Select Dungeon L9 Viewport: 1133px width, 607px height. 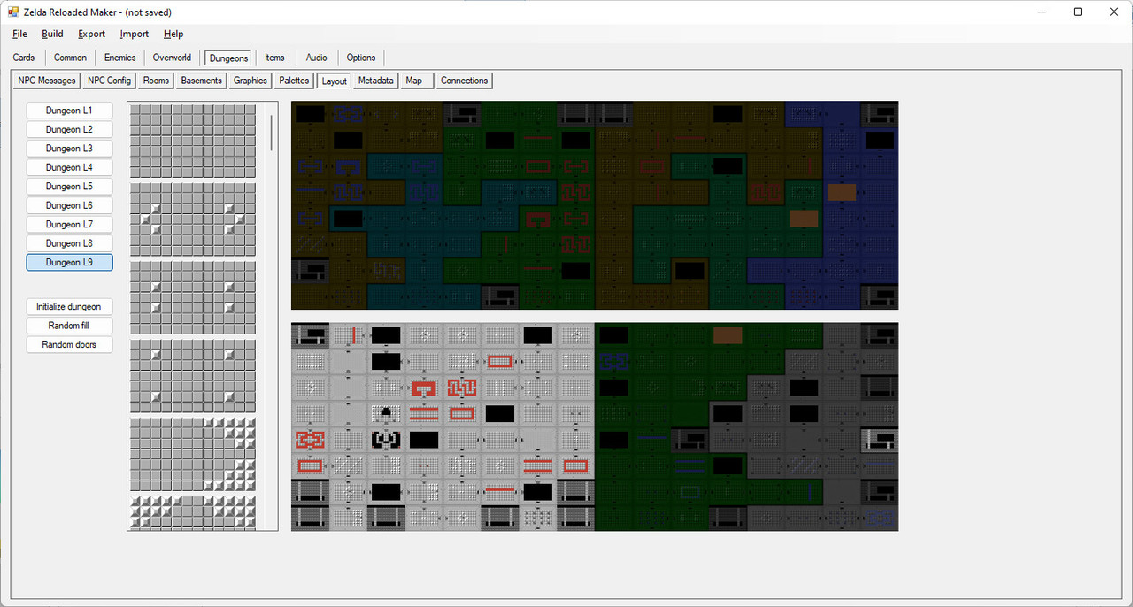[69, 262]
